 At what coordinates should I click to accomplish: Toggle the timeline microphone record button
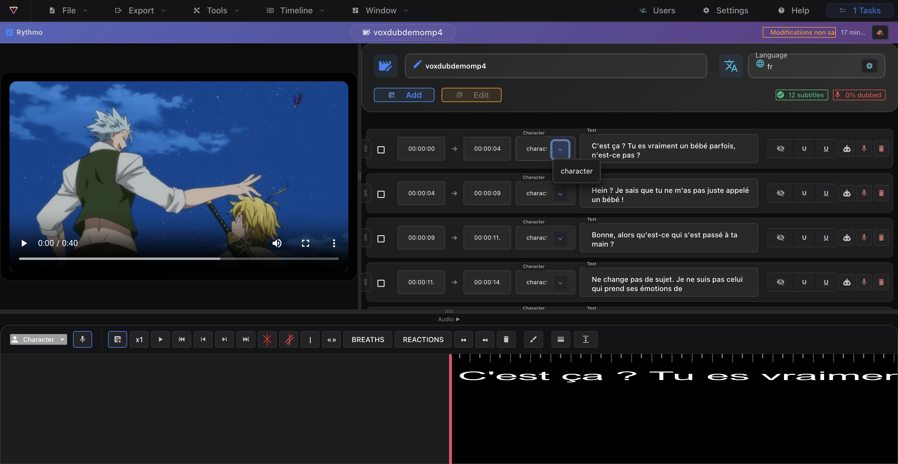pyautogui.click(x=82, y=339)
